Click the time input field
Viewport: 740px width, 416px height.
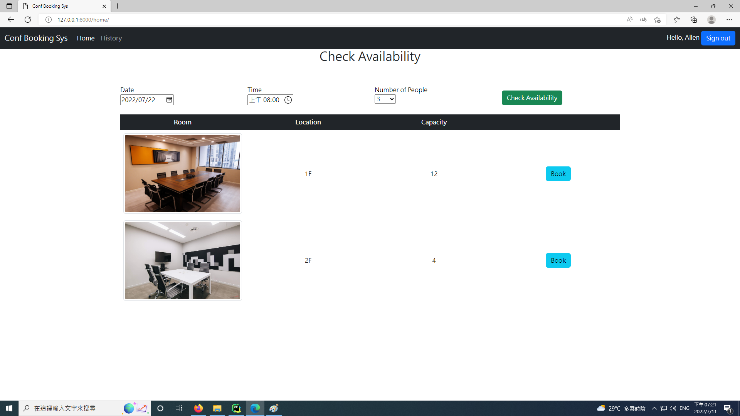click(270, 99)
